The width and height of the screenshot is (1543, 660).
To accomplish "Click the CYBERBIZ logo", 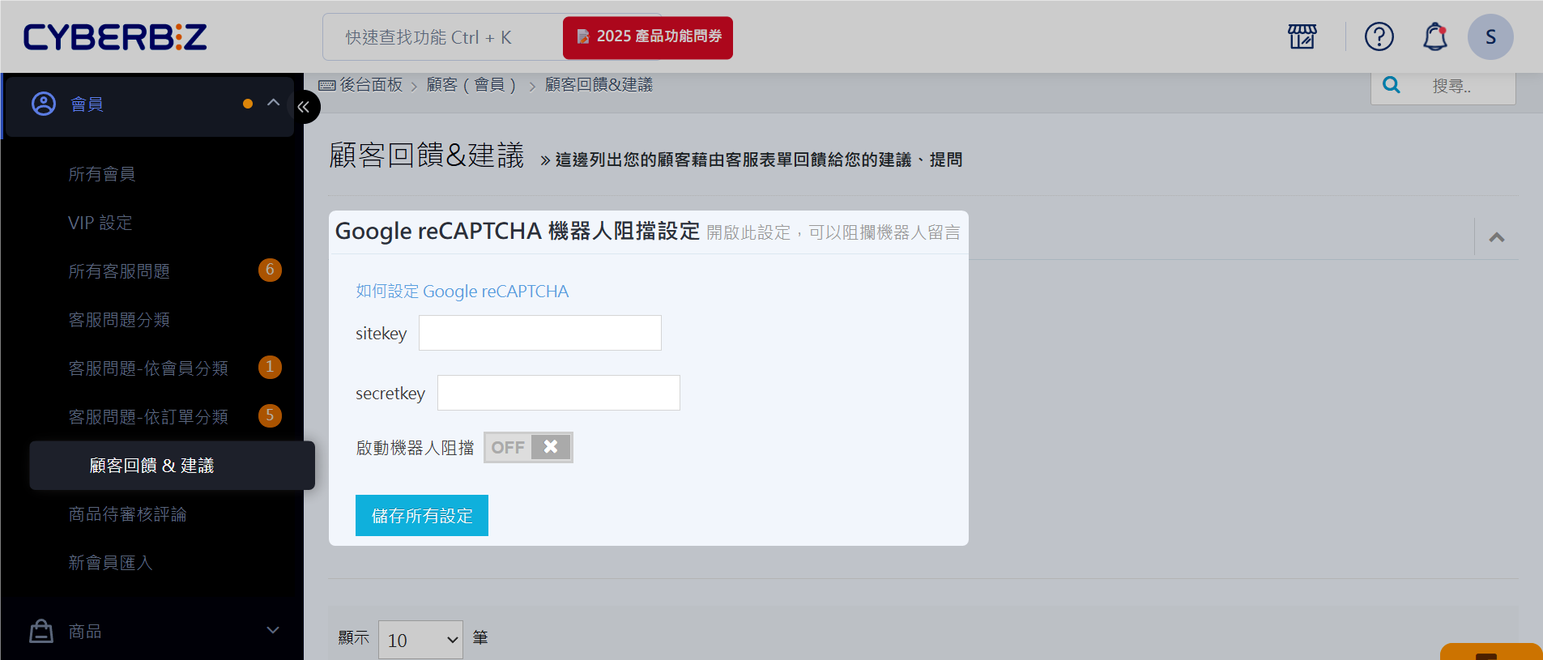I will (115, 37).
